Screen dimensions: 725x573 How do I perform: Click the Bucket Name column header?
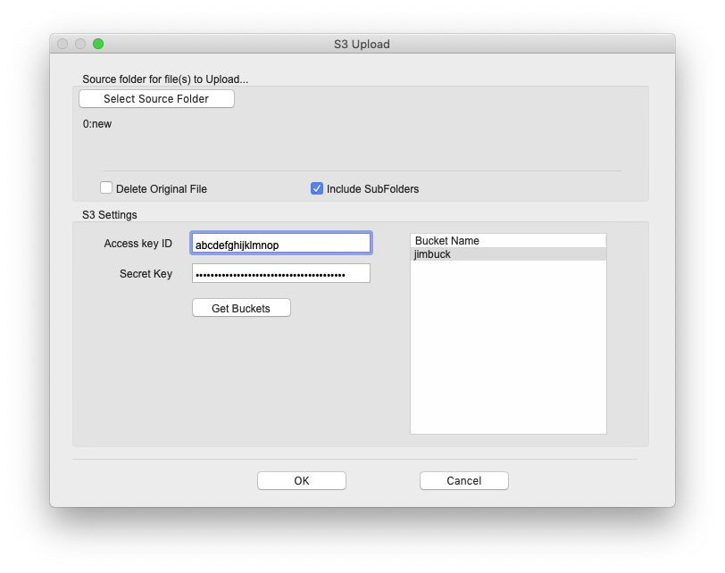click(508, 241)
